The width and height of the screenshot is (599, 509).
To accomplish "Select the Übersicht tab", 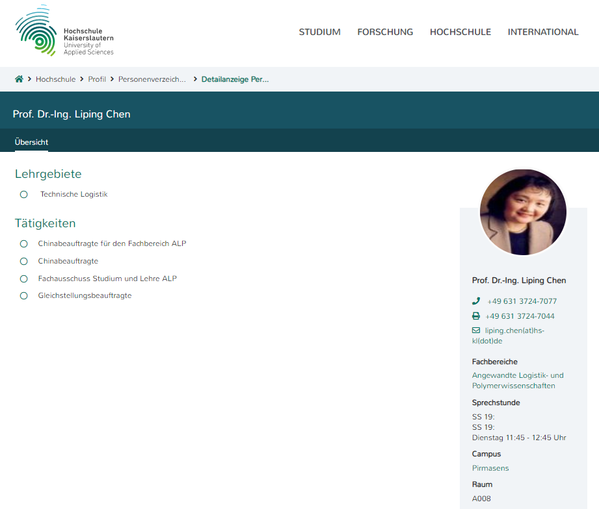I will point(31,142).
